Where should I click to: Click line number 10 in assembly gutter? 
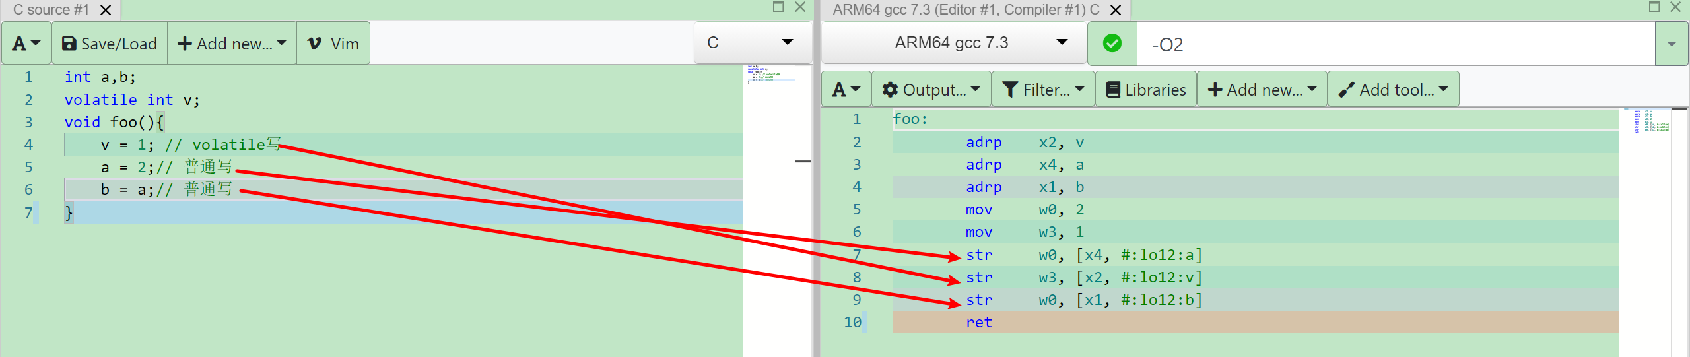tap(852, 322)
